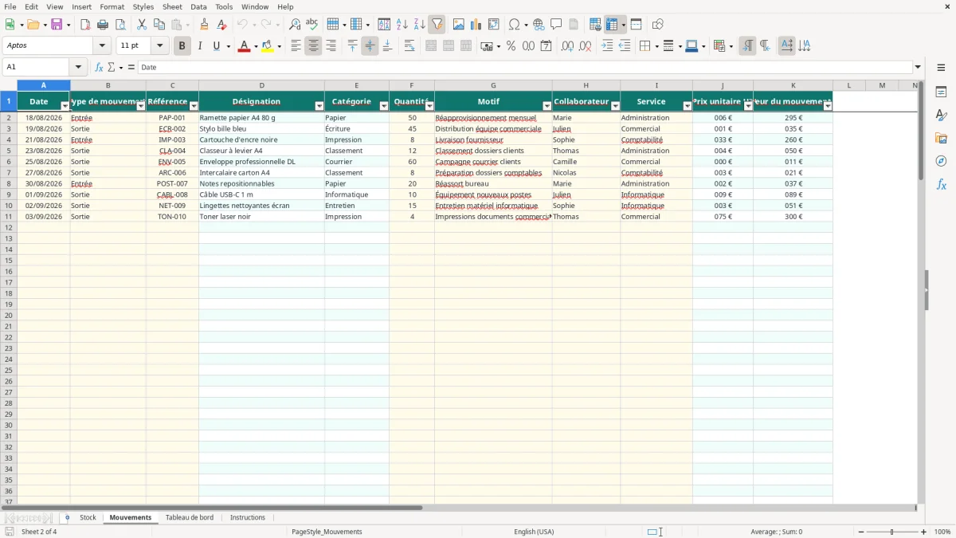Open filter dropdown on Motif header
The height and width of the screenshot is (538, 956).
[547, 106]
